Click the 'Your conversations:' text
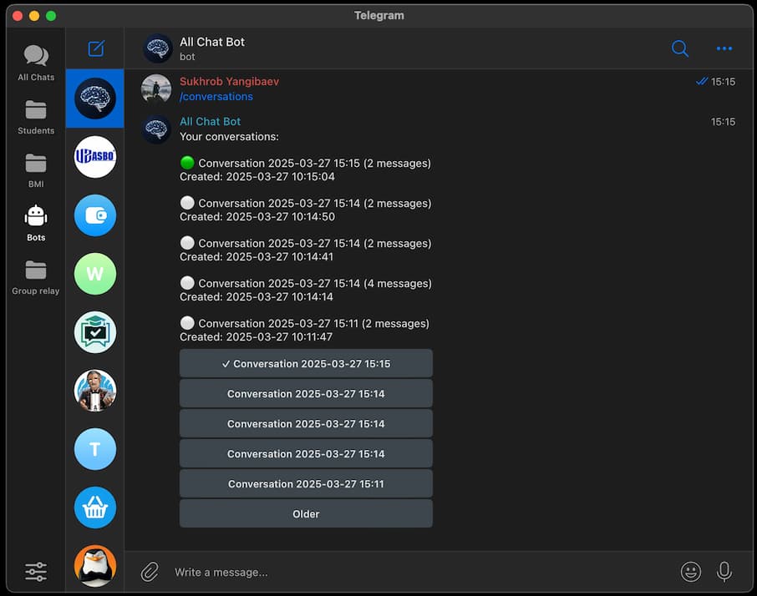Viewport: 757px width, 596px height. [x=229, y=136]
